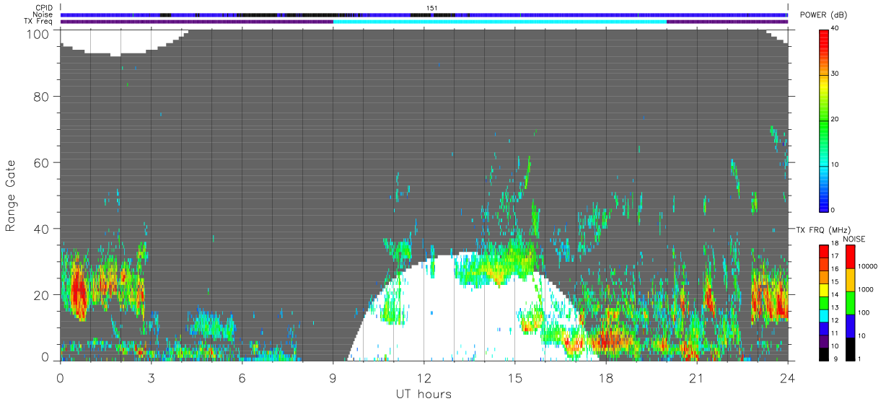Click the cyan segment of TX Freq bar
Image resolution: width=886 pixels, height=409 pixels.
(x=499, y=22)
